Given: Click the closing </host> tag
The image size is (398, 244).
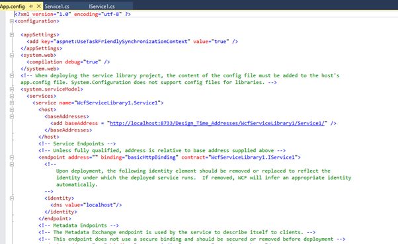Looking at the screenshot, I should pyautogui.click(x=49, y=137).
